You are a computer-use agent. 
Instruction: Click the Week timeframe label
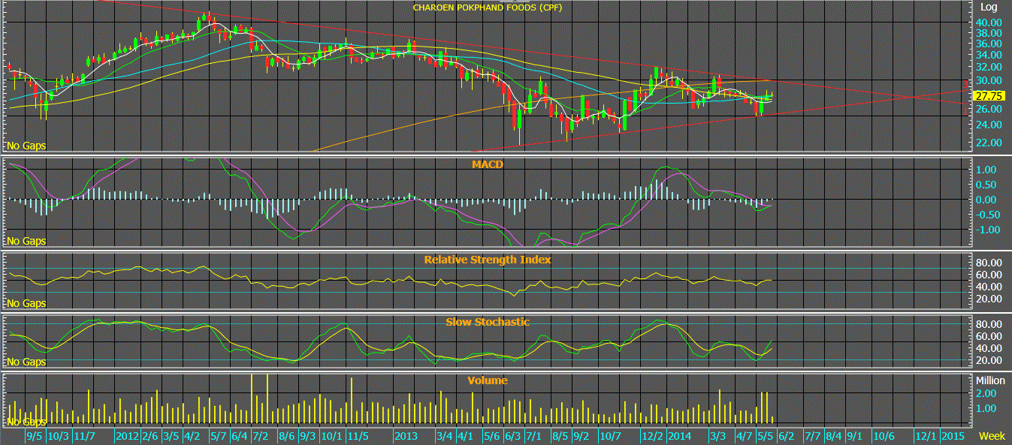(x=992, y=436)
